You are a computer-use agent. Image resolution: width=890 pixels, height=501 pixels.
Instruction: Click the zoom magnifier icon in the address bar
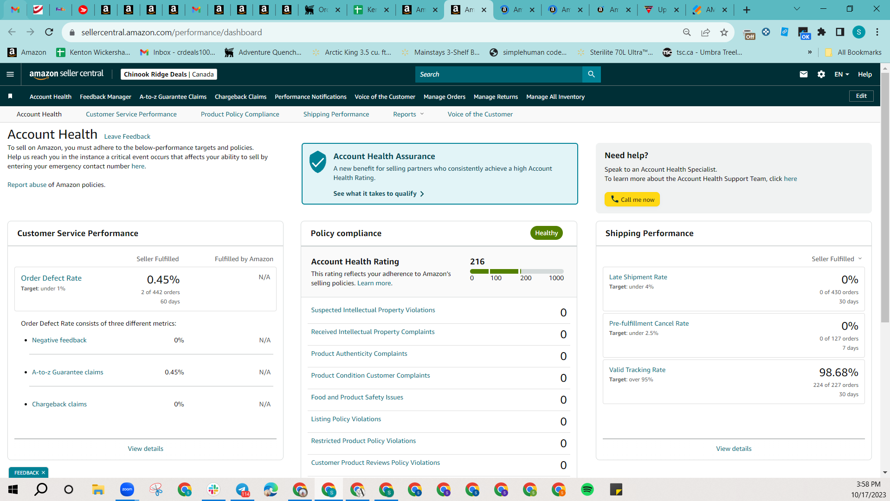tap(687, 32)
